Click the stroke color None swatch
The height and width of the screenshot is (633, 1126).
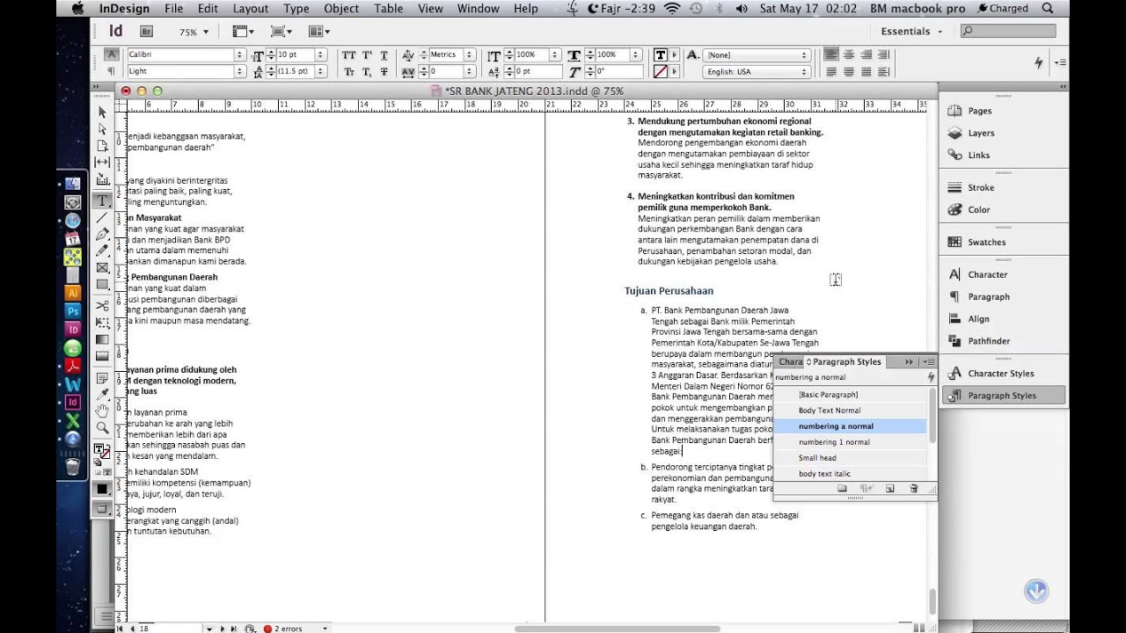pos(661,71)
